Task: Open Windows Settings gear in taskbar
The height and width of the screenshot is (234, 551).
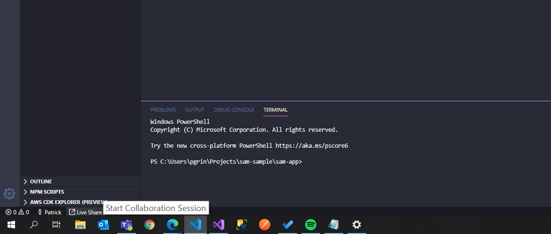Action: [x=357, y=225]
